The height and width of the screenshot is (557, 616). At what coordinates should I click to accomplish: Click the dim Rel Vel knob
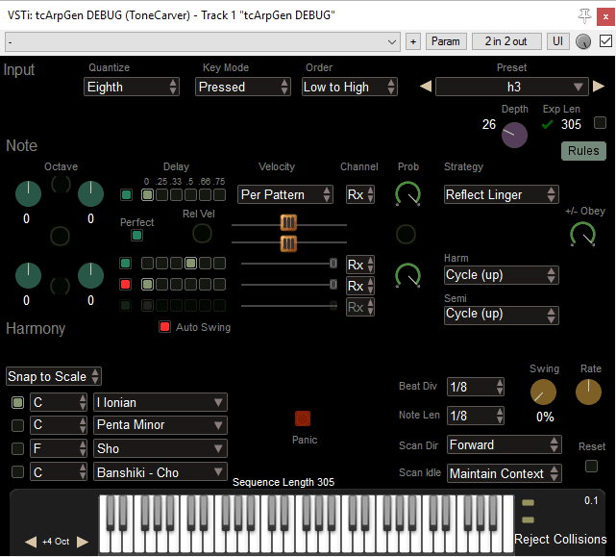coord(202,233)
